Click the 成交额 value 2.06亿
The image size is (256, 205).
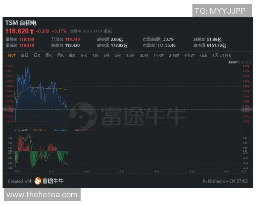tap(117, 39)
